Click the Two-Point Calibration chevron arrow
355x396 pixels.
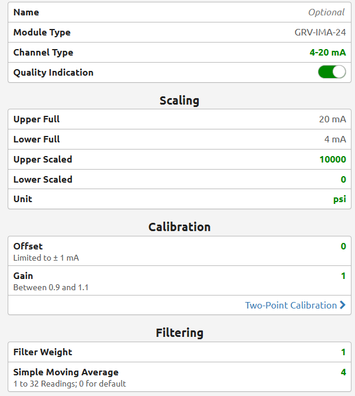[343, 305]
